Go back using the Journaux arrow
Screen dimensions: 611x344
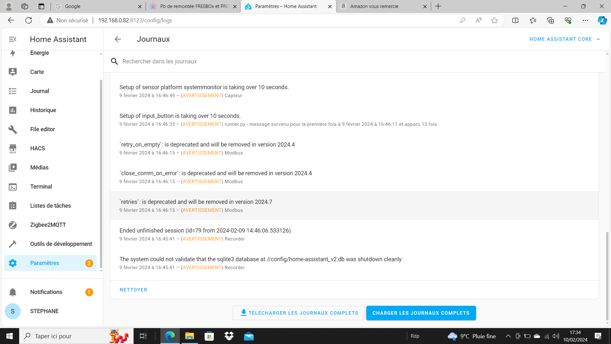pyautogui.click(x=118, y=39)
